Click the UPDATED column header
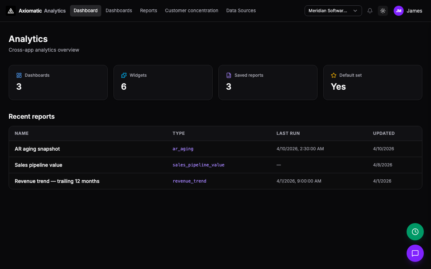Viewport: 431px width, 269px height. (384, 133)
